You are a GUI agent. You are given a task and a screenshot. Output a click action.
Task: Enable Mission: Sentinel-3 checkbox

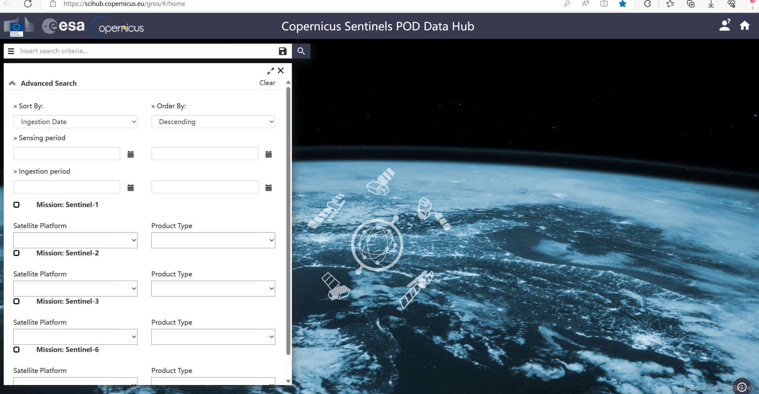(x=16, y=301)
